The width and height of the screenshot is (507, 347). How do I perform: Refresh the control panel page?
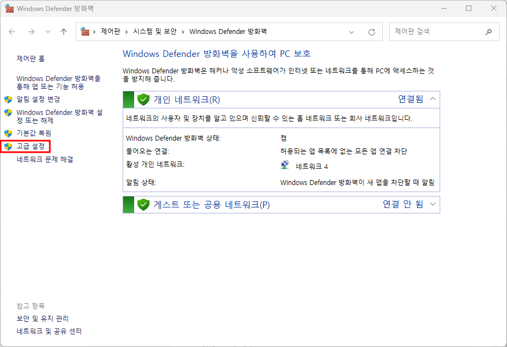point(372,32)
